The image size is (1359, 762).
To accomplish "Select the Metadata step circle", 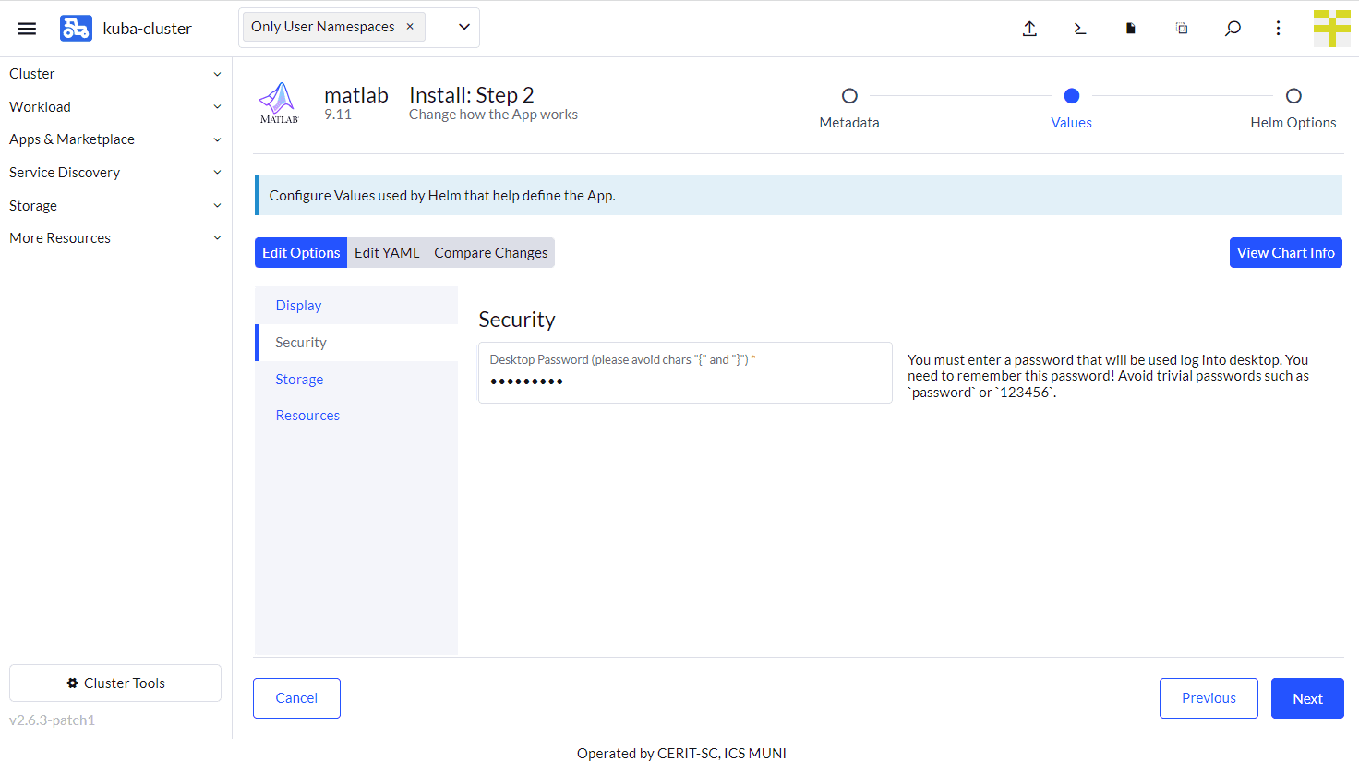I will point(849,95).
